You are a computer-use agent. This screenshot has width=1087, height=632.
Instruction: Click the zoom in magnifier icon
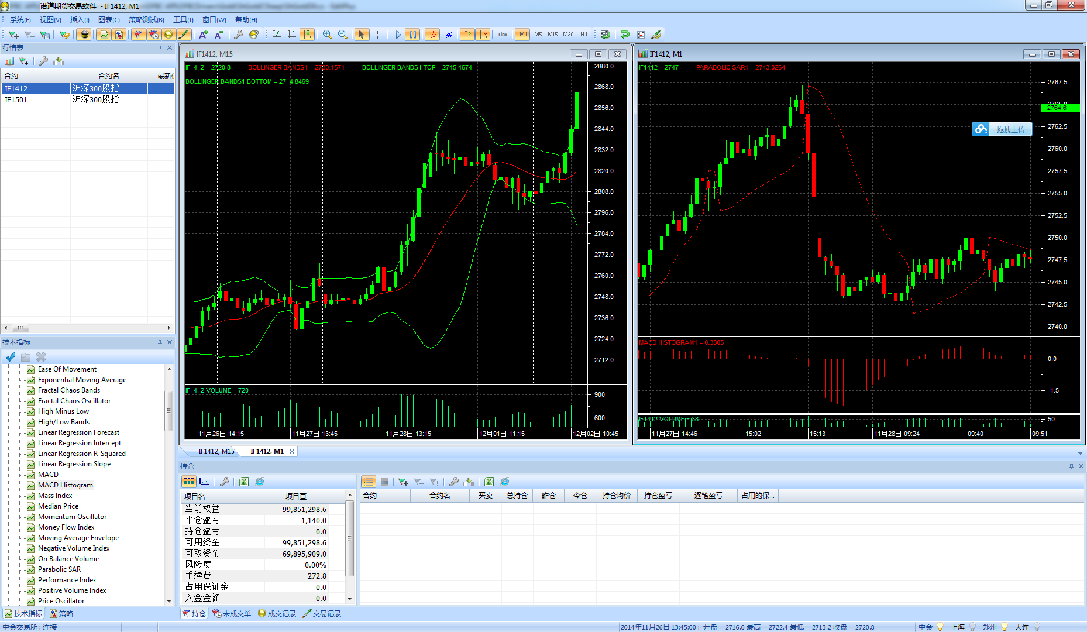coord(328,35)
